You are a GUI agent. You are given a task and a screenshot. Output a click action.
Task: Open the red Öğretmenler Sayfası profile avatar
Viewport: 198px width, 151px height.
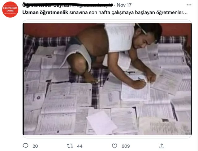pyautogui.click(x=10, y=10)
